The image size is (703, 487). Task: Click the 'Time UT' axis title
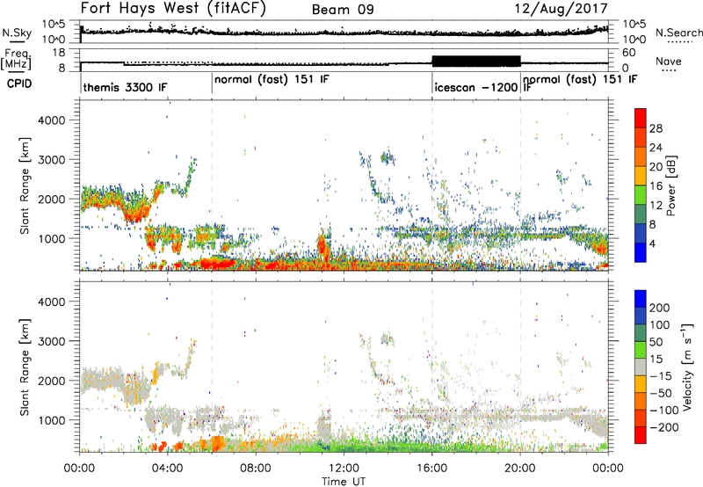click(x=344, y=482)
